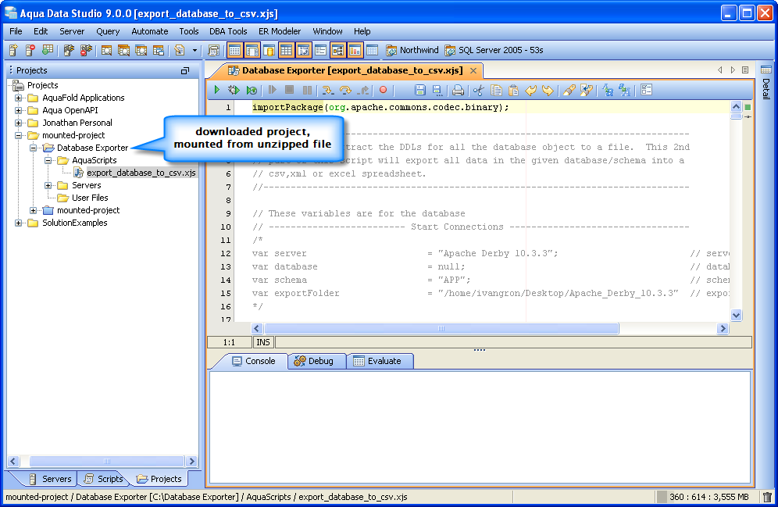Click the tab list icon right of editor tabs
Image resolution: width=778 pixels, height=507 pixels.
[x=745, y=70]
